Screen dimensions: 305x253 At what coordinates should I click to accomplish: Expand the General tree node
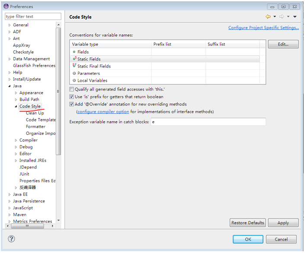(x=10, y=25)
